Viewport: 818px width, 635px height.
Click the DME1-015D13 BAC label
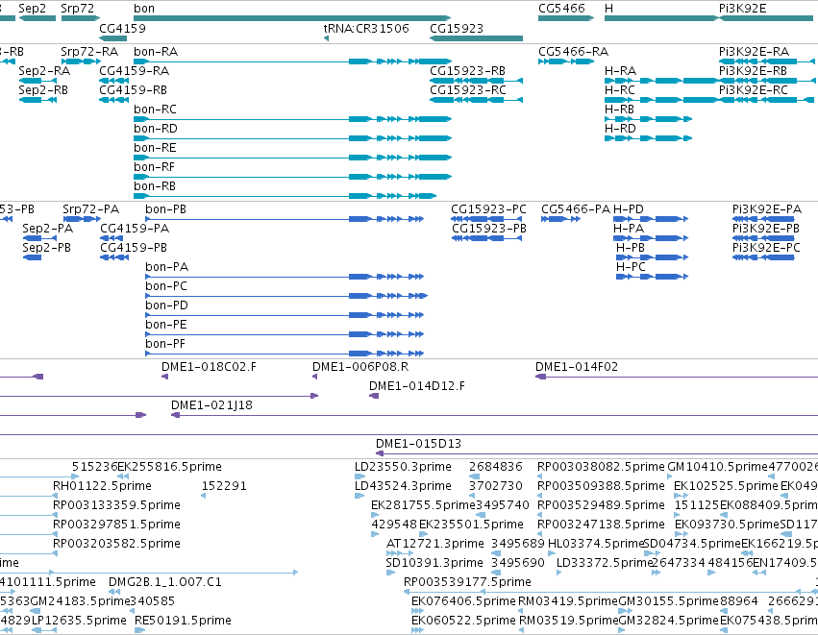tap(418, 444)
